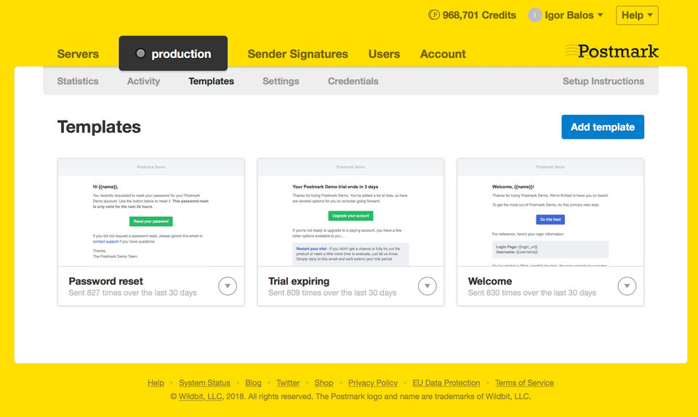Select the production server tab
The width and height of the screenshot is (698, 417).
[x=173, y=53]
